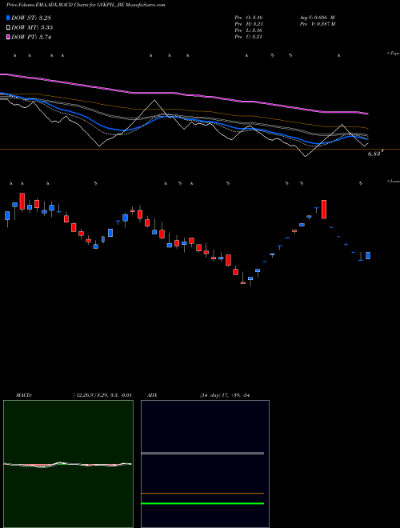Click the 'Pre O: 3.16' value

[x=249, y=18]
